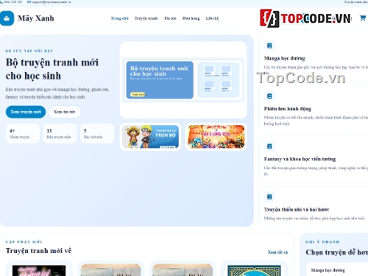
Task: Click the yellow button inside hero slide
Action: 138,94
